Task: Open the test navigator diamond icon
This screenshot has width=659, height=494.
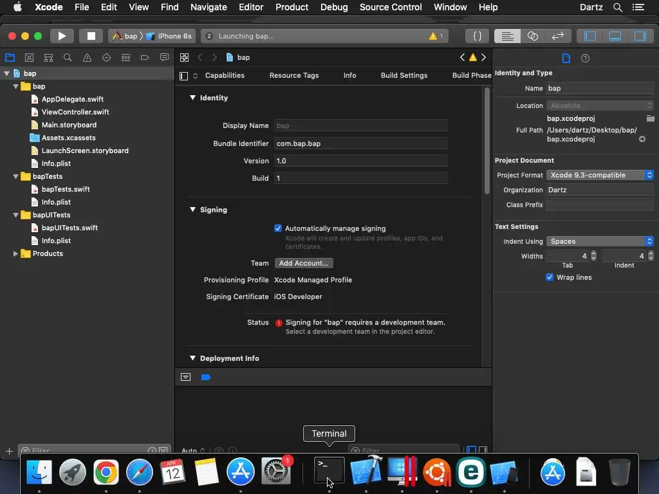Action: (106, 57)
